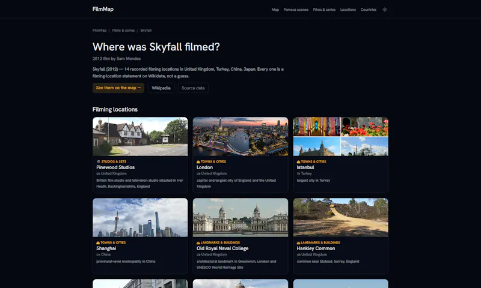Click the China country label on Shanghai card
Image resolution: width=481 pixels, height=288 pixels.
(106, 254)
